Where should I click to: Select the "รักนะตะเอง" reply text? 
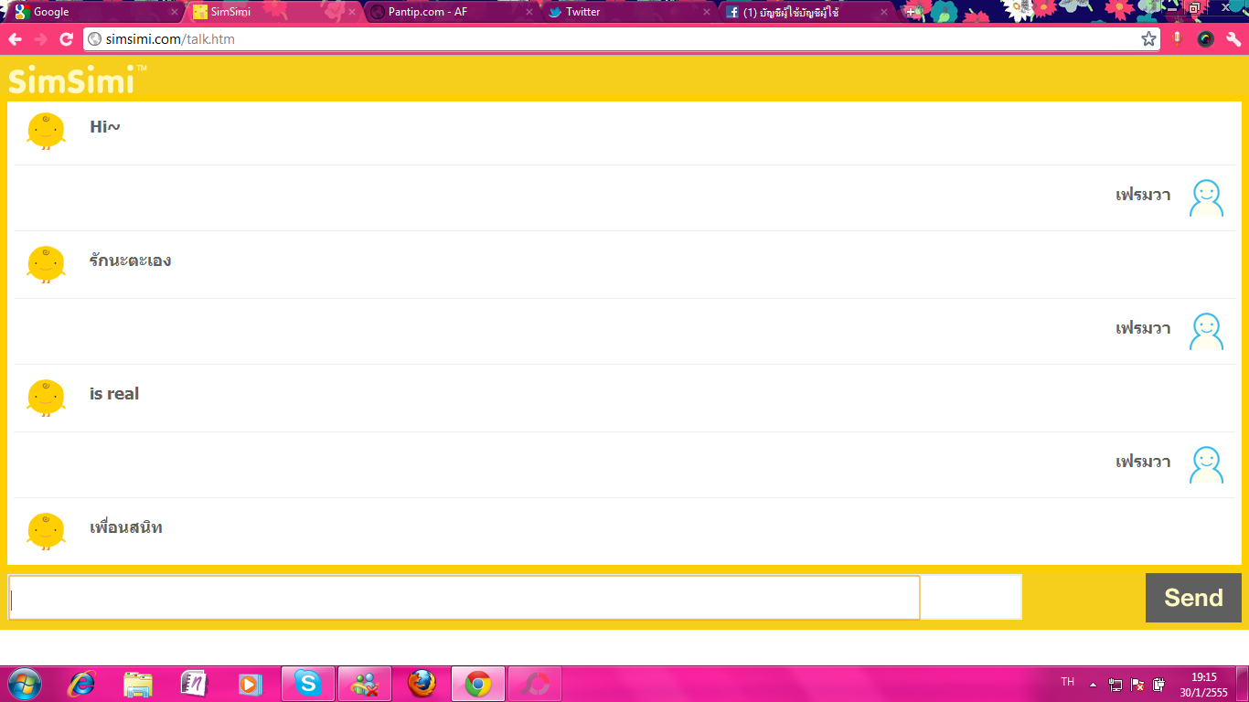[x=130, y=261]
